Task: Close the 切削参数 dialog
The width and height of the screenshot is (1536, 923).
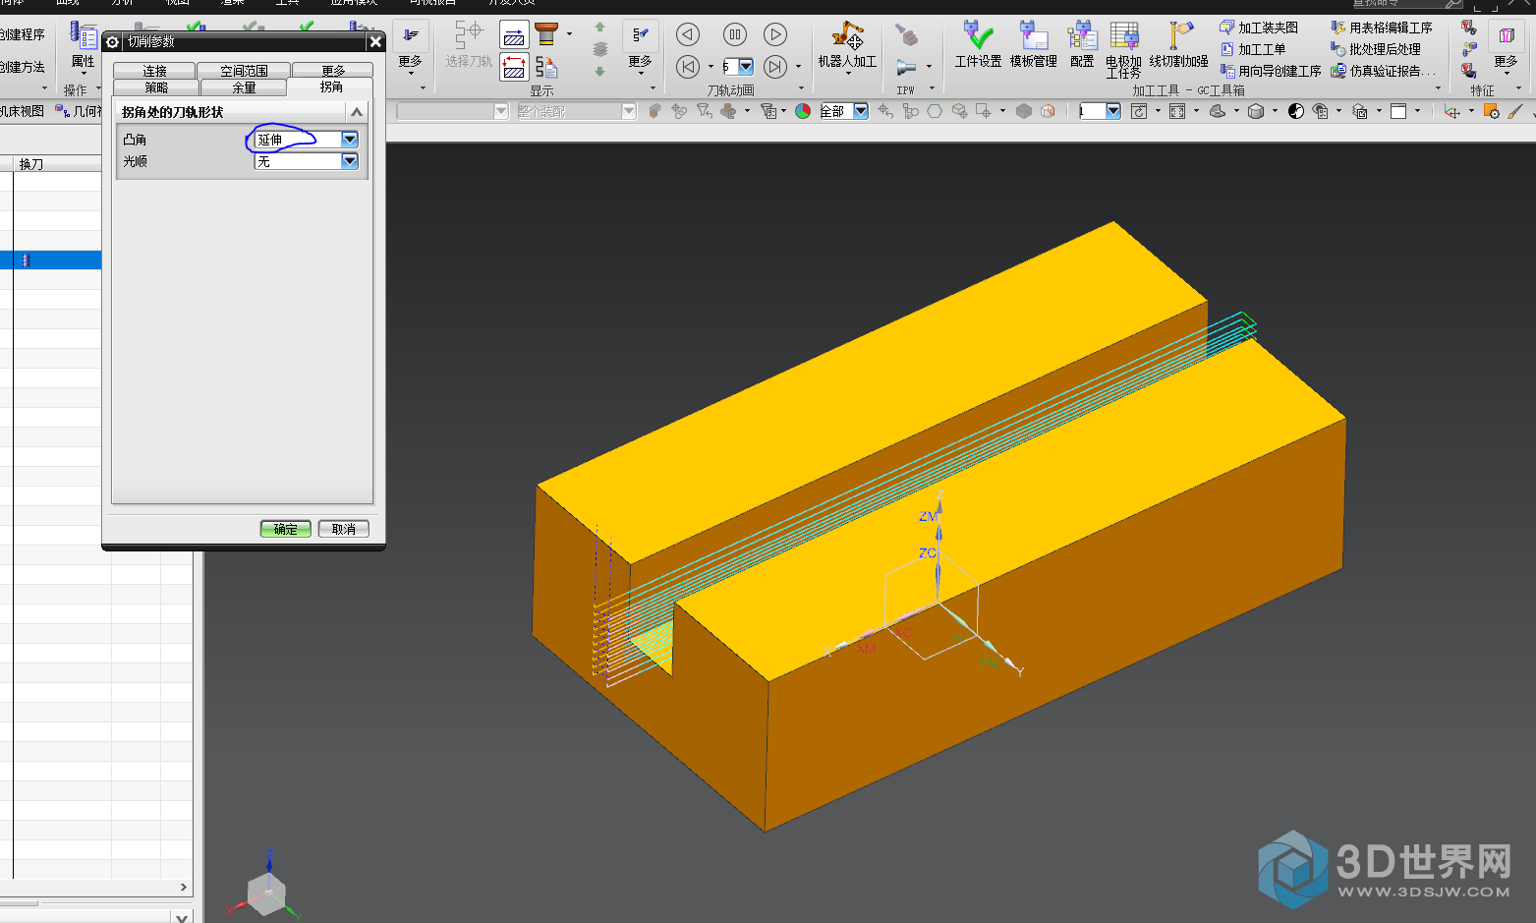Action: 375,41
